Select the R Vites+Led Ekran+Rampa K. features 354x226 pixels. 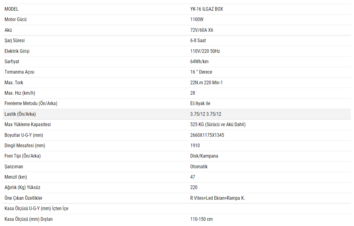[218, 198]
